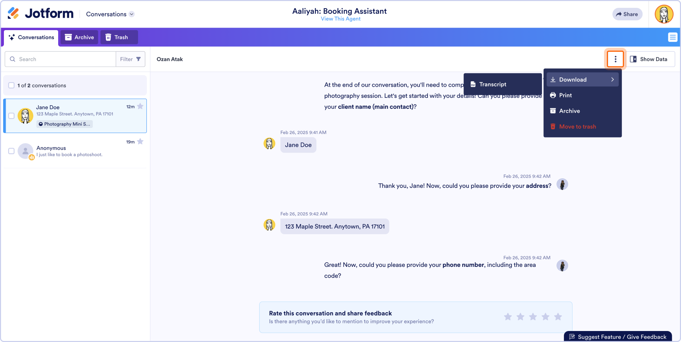681x342 pixels.
Task: Choose Transcript download option
Action: 492,84
